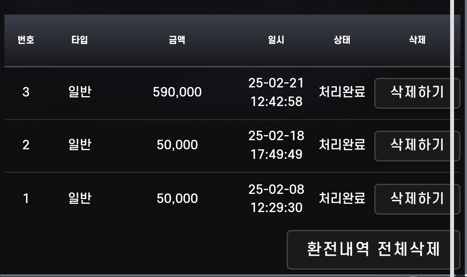Screen dimensions: 467x277
Task: Click the 환전내역 전체삭제 button
Action: tap(373, 249)
